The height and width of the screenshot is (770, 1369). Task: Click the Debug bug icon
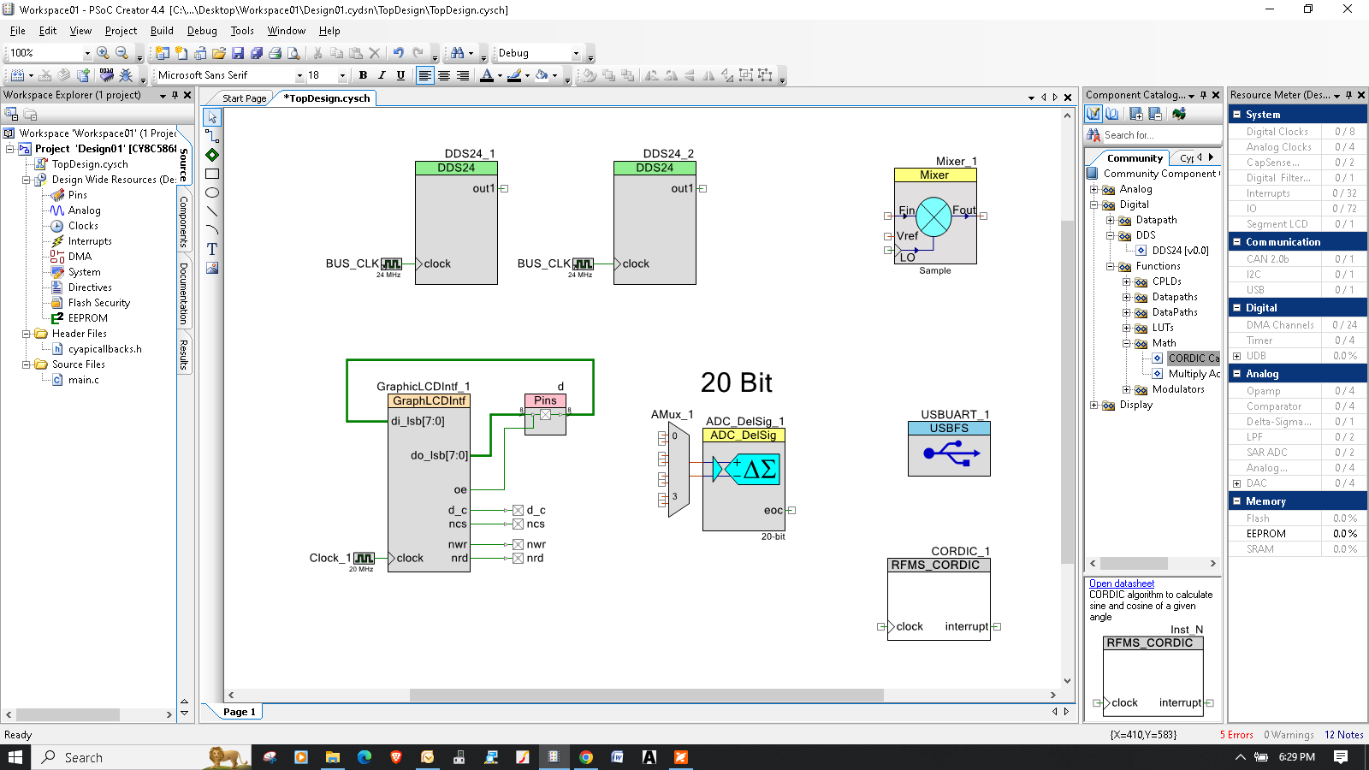click(126, 75)
